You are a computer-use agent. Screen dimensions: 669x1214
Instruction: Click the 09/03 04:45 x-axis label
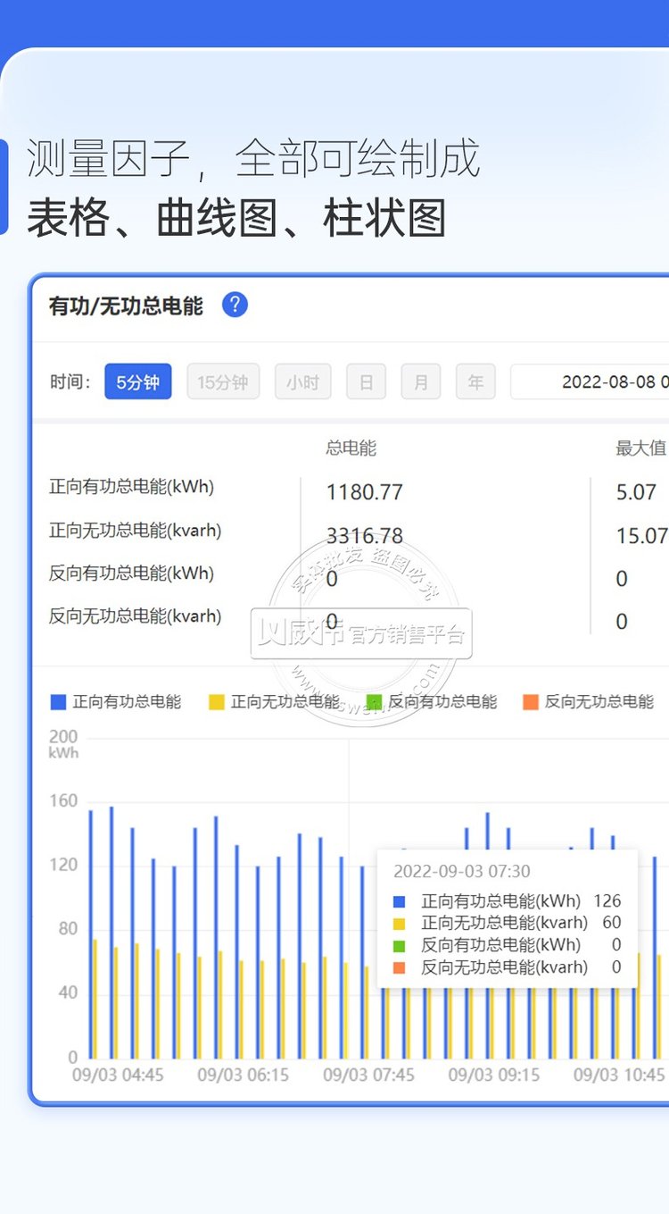click(x=118, y=1075)
